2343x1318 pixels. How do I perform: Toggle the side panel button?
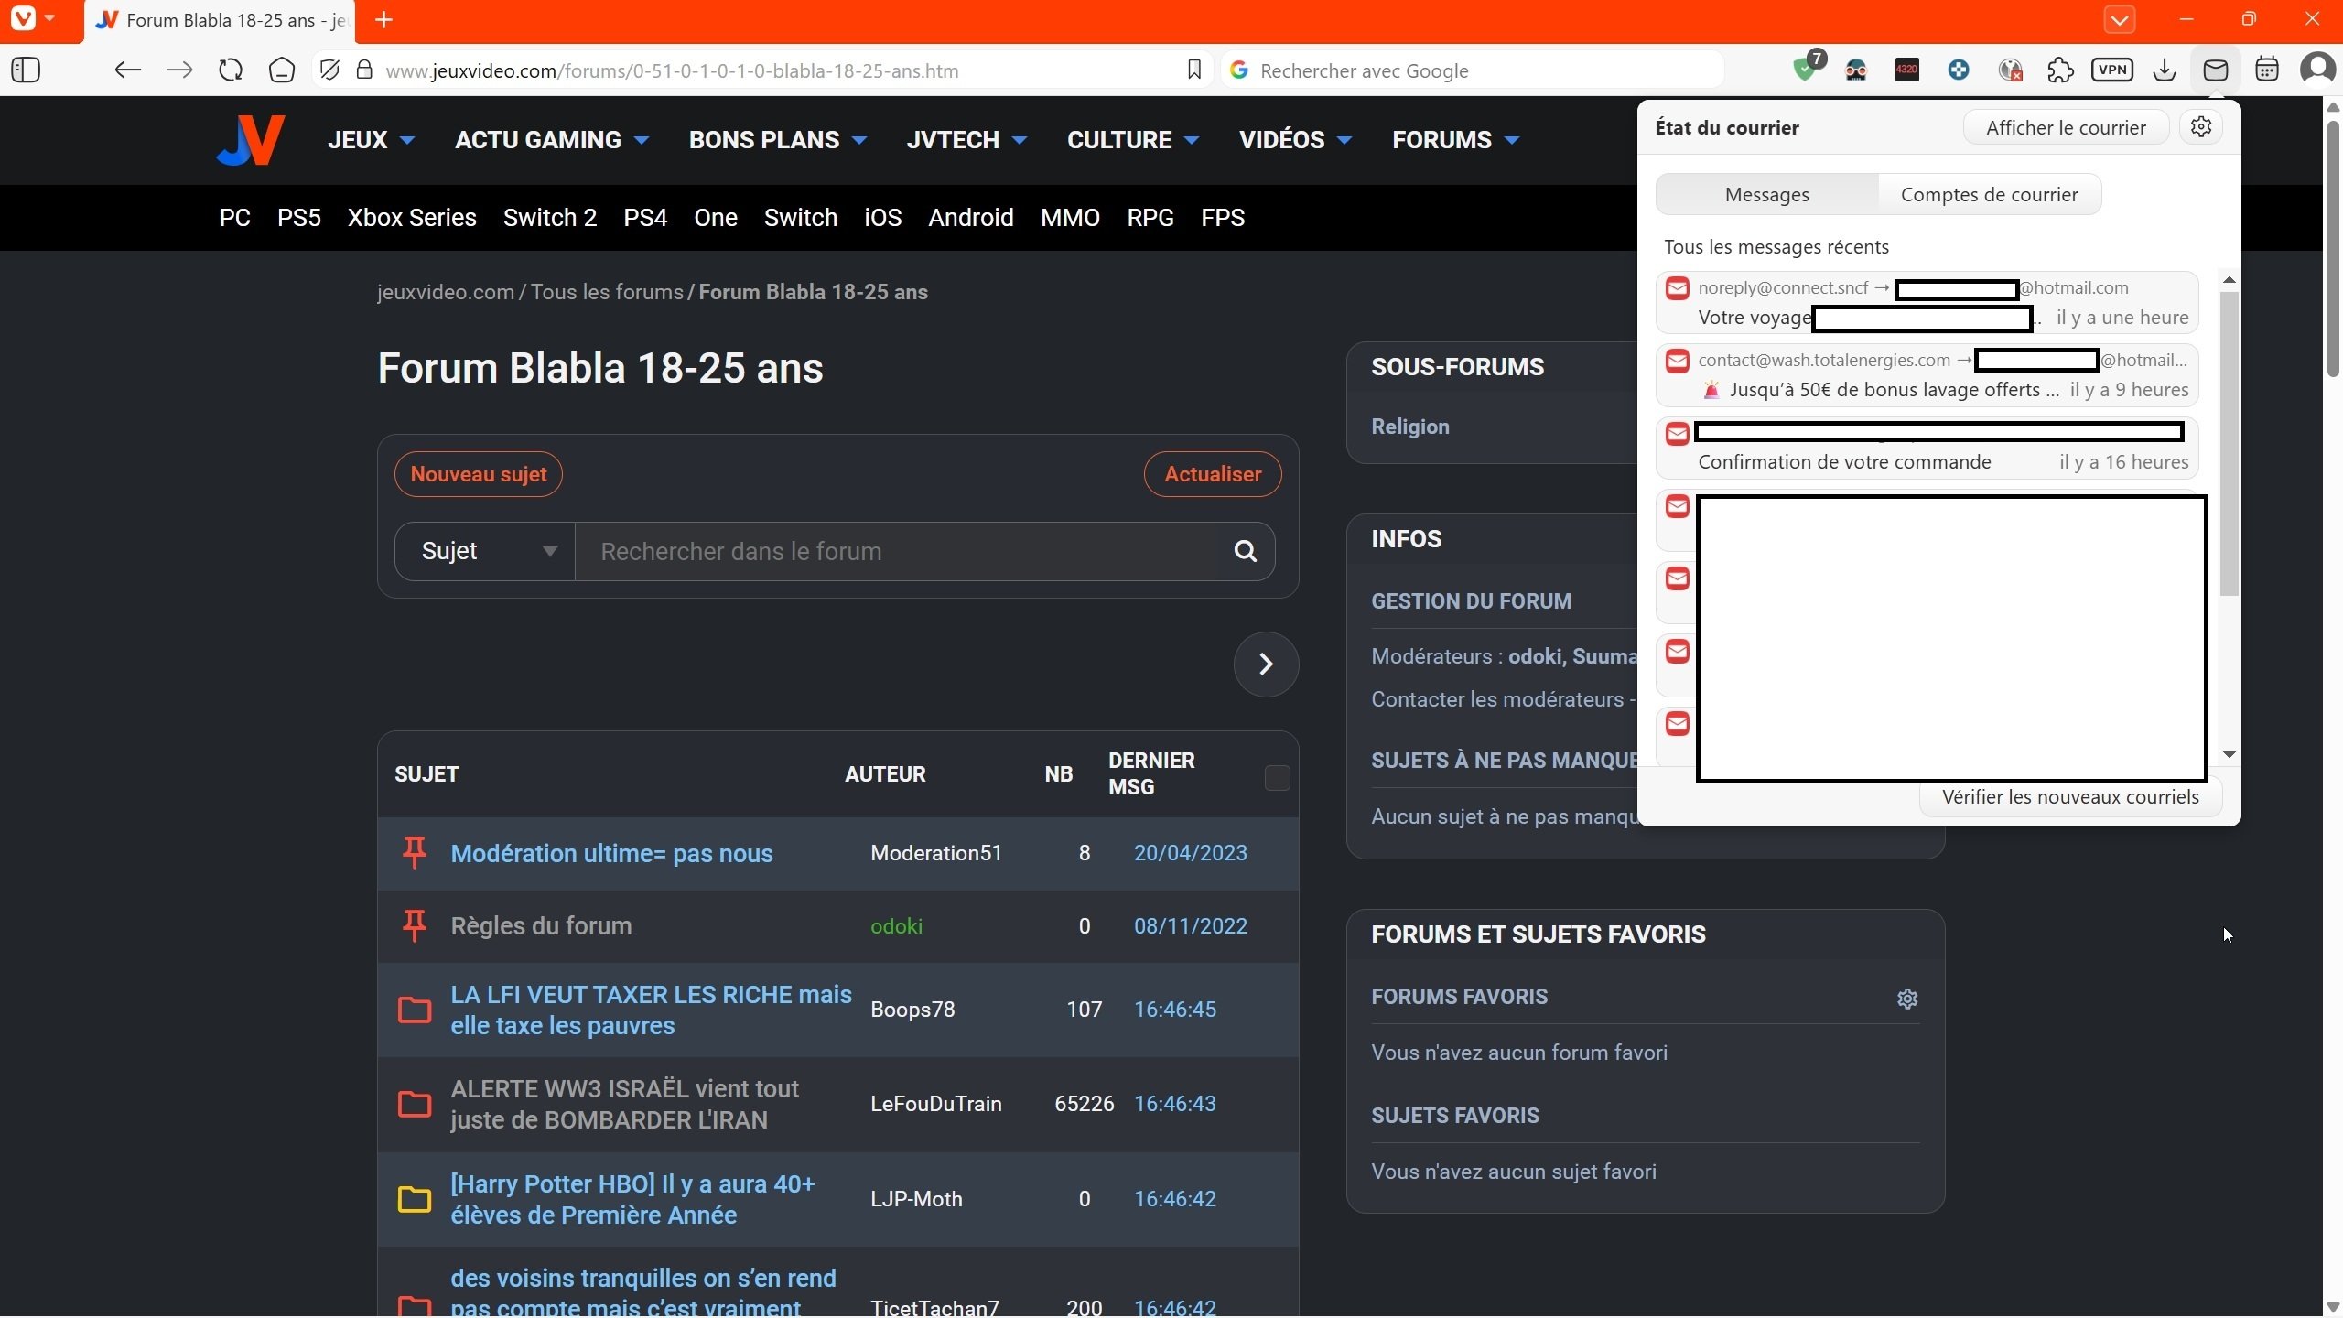(26, 70)
